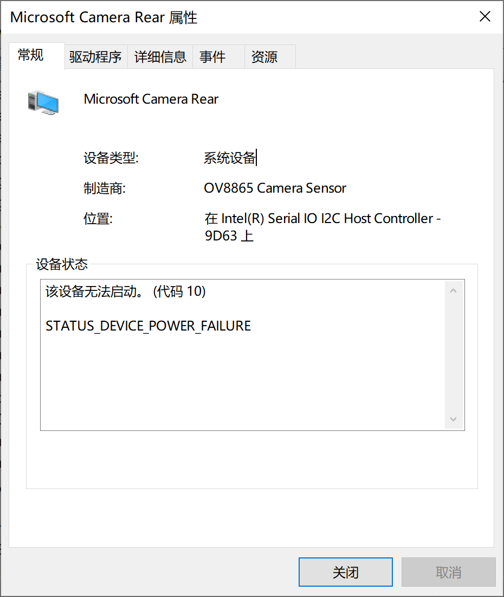504x597 pixels.
Task: Switch to the 驱动程序 tab
Action: click(x=95, y=57)
